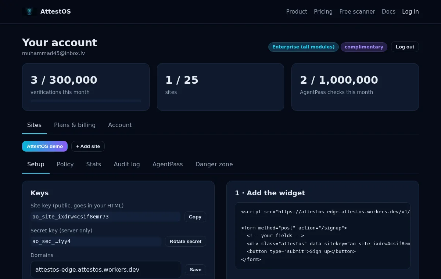Click the Log out button
The image size is (441, 279).
click(405, 47)
